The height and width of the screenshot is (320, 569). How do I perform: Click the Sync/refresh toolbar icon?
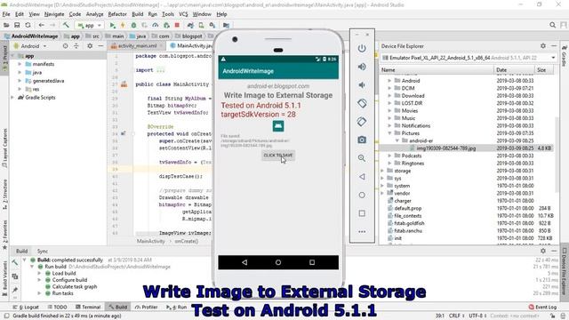pos(28,25)
